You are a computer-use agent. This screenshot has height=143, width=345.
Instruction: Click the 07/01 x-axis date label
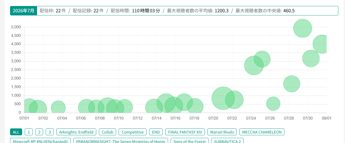pos(24,118)
